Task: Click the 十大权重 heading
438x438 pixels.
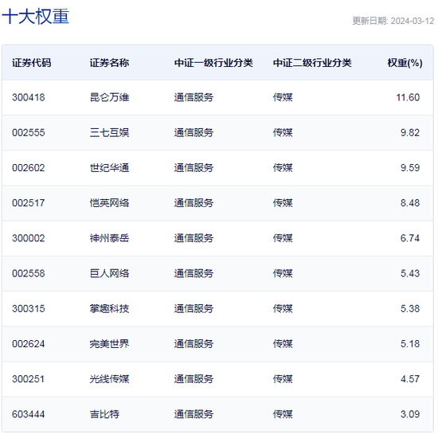Action: coord(36,17)
